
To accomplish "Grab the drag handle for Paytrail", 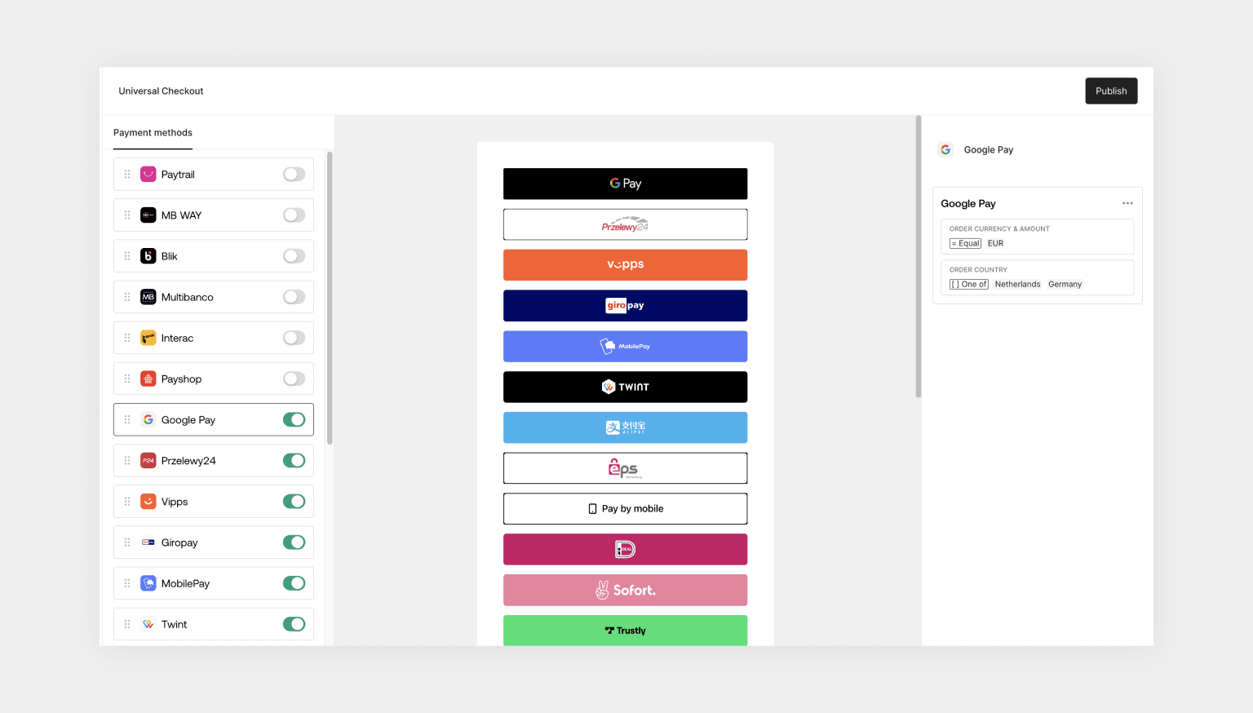I will (127, 175).
